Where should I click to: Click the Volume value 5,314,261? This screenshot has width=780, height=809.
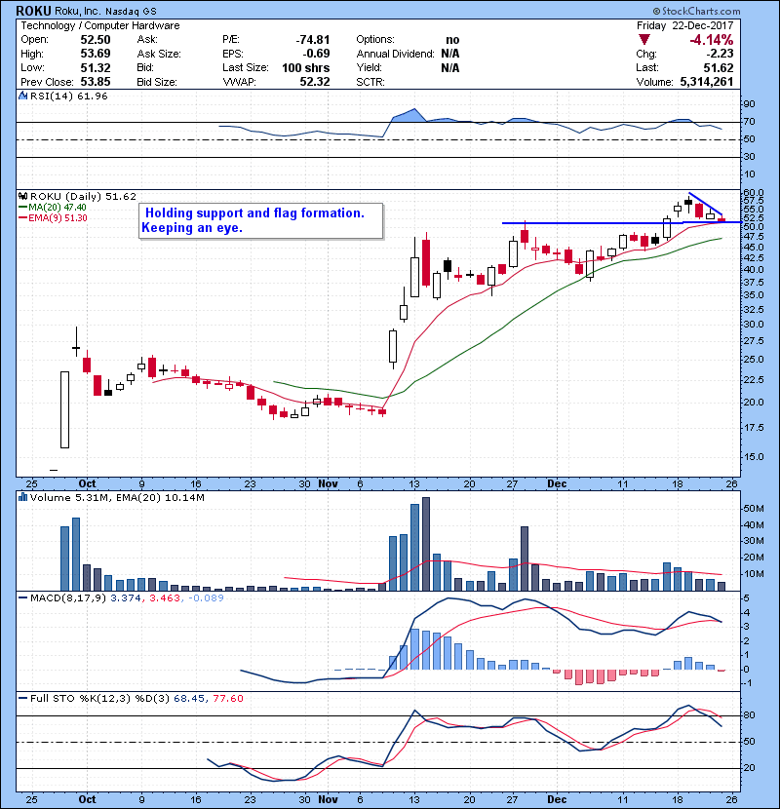coord(707,82)
